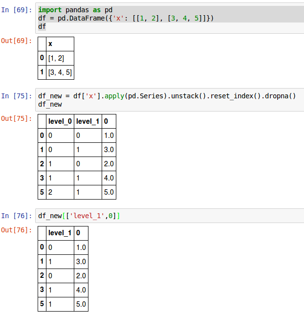The height and width of the screenshot is (315, 304).
Task: Click the 5.0 value in Out[76] table
Action: pos(81,304)
